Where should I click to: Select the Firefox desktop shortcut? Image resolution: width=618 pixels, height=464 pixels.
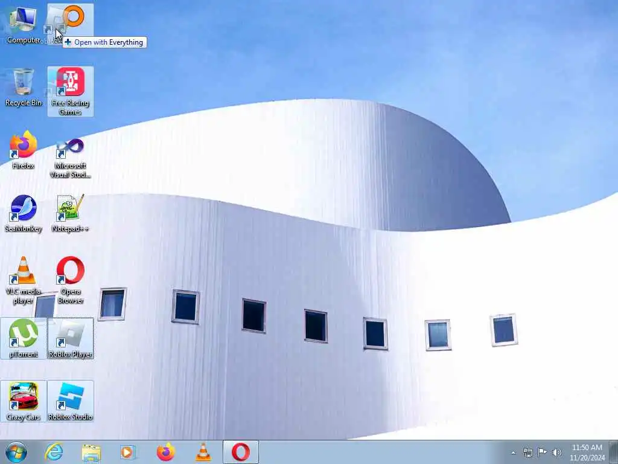(x=24, y=150)
